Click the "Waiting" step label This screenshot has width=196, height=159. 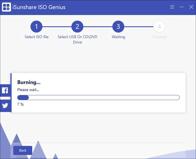tap(118, 37)
